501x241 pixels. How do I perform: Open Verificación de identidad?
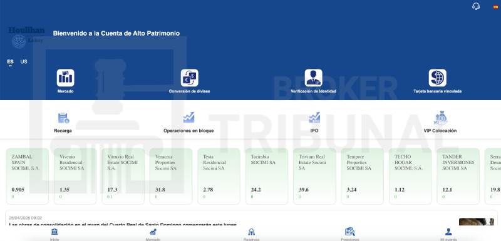coord(314,81)
